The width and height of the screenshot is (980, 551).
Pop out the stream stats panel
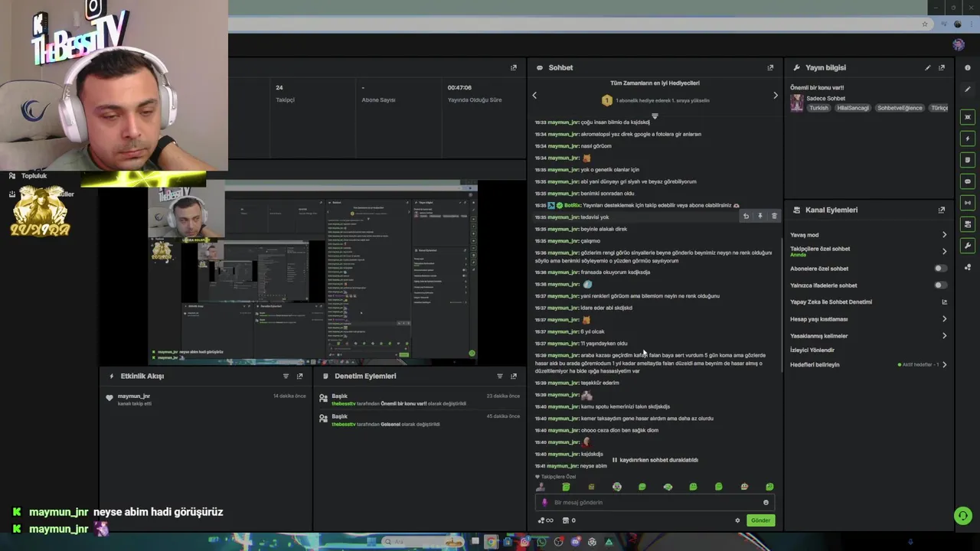[x=514, y=67]
